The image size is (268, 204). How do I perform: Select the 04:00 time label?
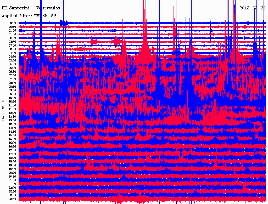tap(12, 53)
